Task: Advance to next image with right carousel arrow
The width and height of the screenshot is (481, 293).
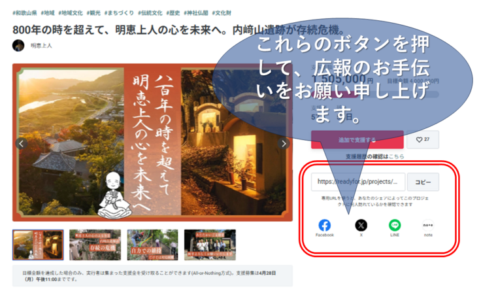Action: tap(284, 144)
